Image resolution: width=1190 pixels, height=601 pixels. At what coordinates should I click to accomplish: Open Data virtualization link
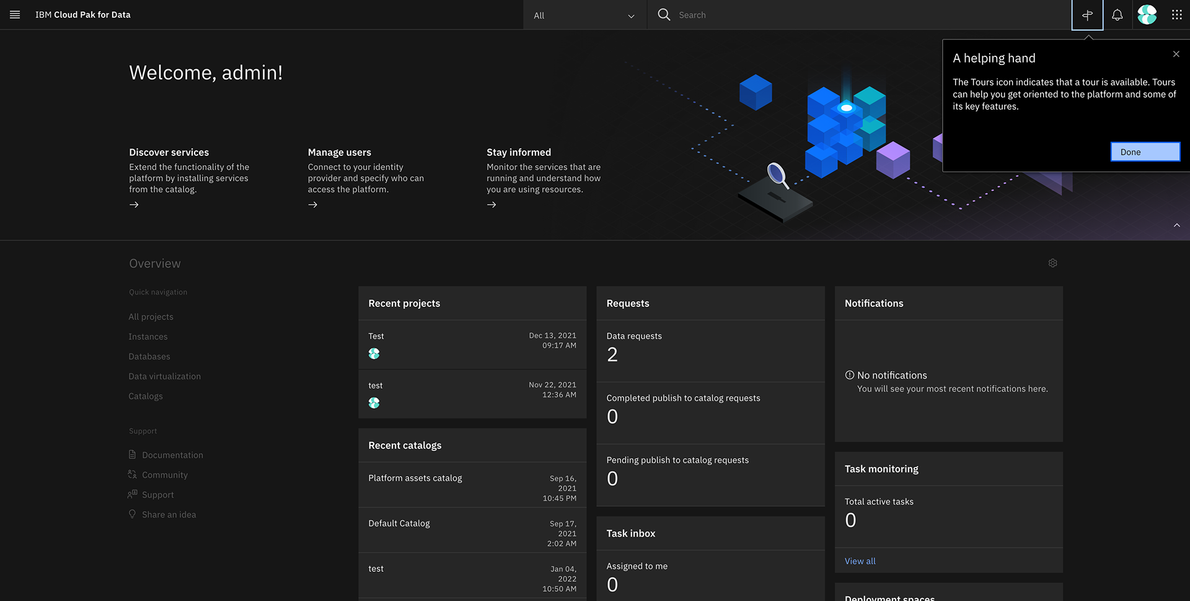pyautogui.click(x=164, y=376)
